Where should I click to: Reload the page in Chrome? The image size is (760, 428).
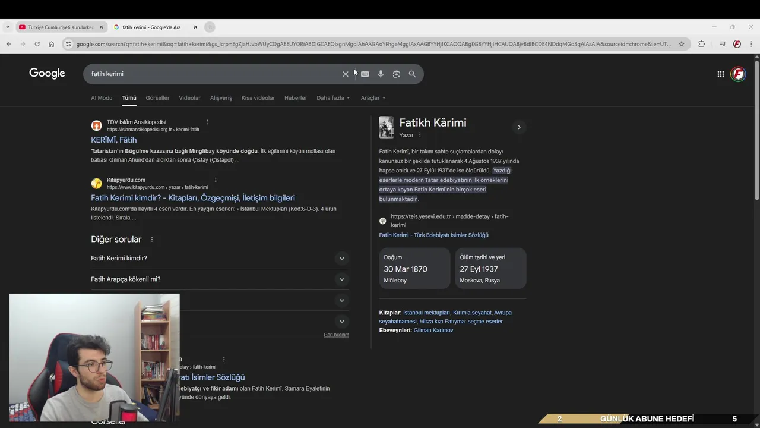click(x=37, y=44)
